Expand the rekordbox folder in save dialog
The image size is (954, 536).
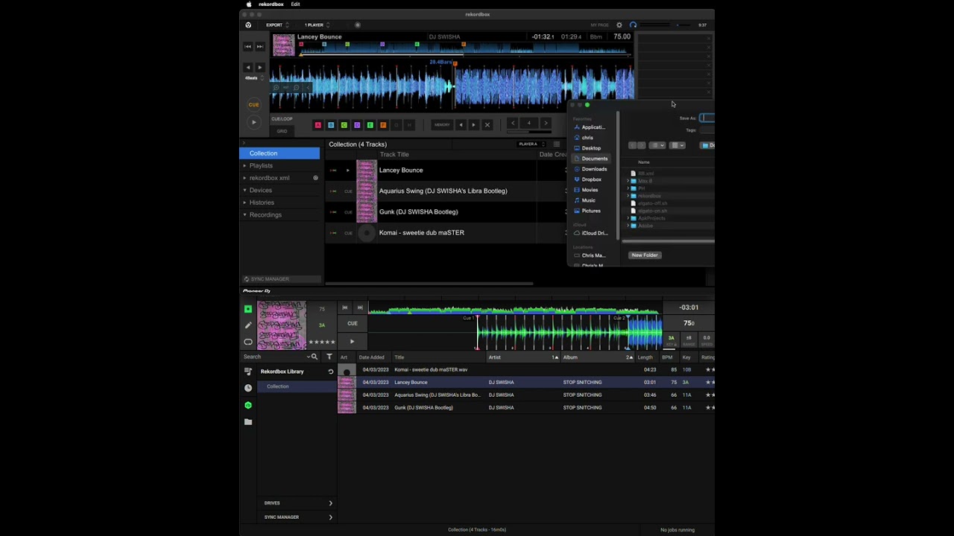[628, 197]
